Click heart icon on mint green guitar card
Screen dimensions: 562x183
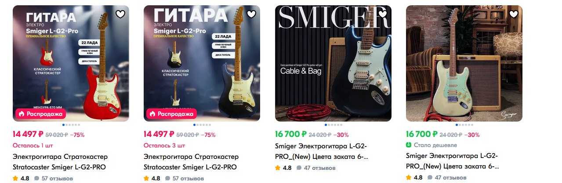(x=514, y=14)
